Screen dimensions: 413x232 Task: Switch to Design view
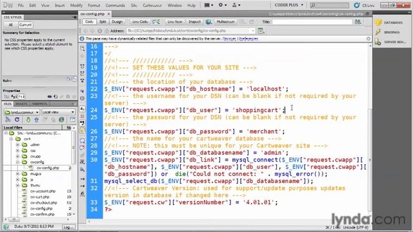tap(117, 22)
